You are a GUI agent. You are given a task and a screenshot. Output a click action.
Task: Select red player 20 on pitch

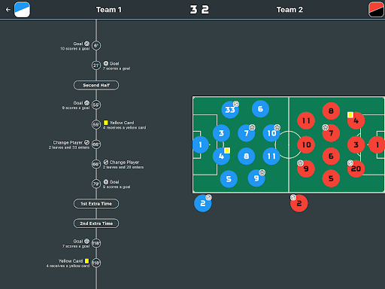point(356,169)
